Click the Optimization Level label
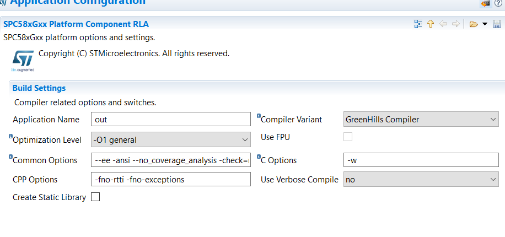 coord(47,140)
